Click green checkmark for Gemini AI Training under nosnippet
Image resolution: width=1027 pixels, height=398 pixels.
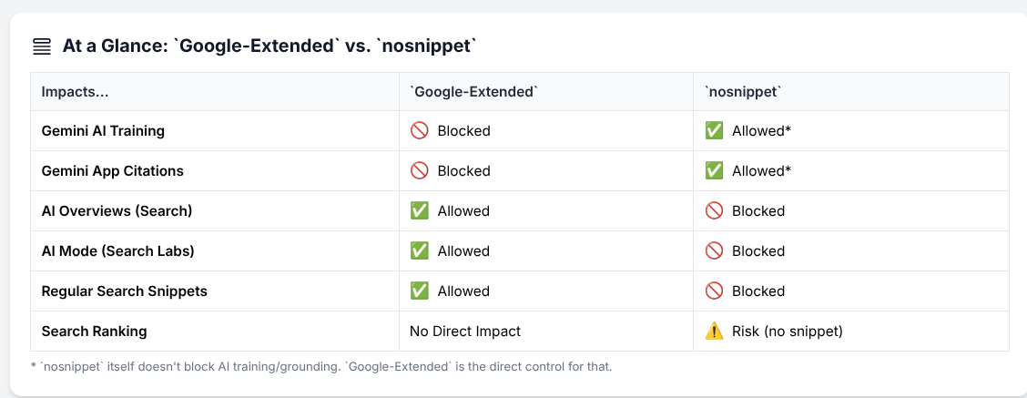(x=714, y=130)
